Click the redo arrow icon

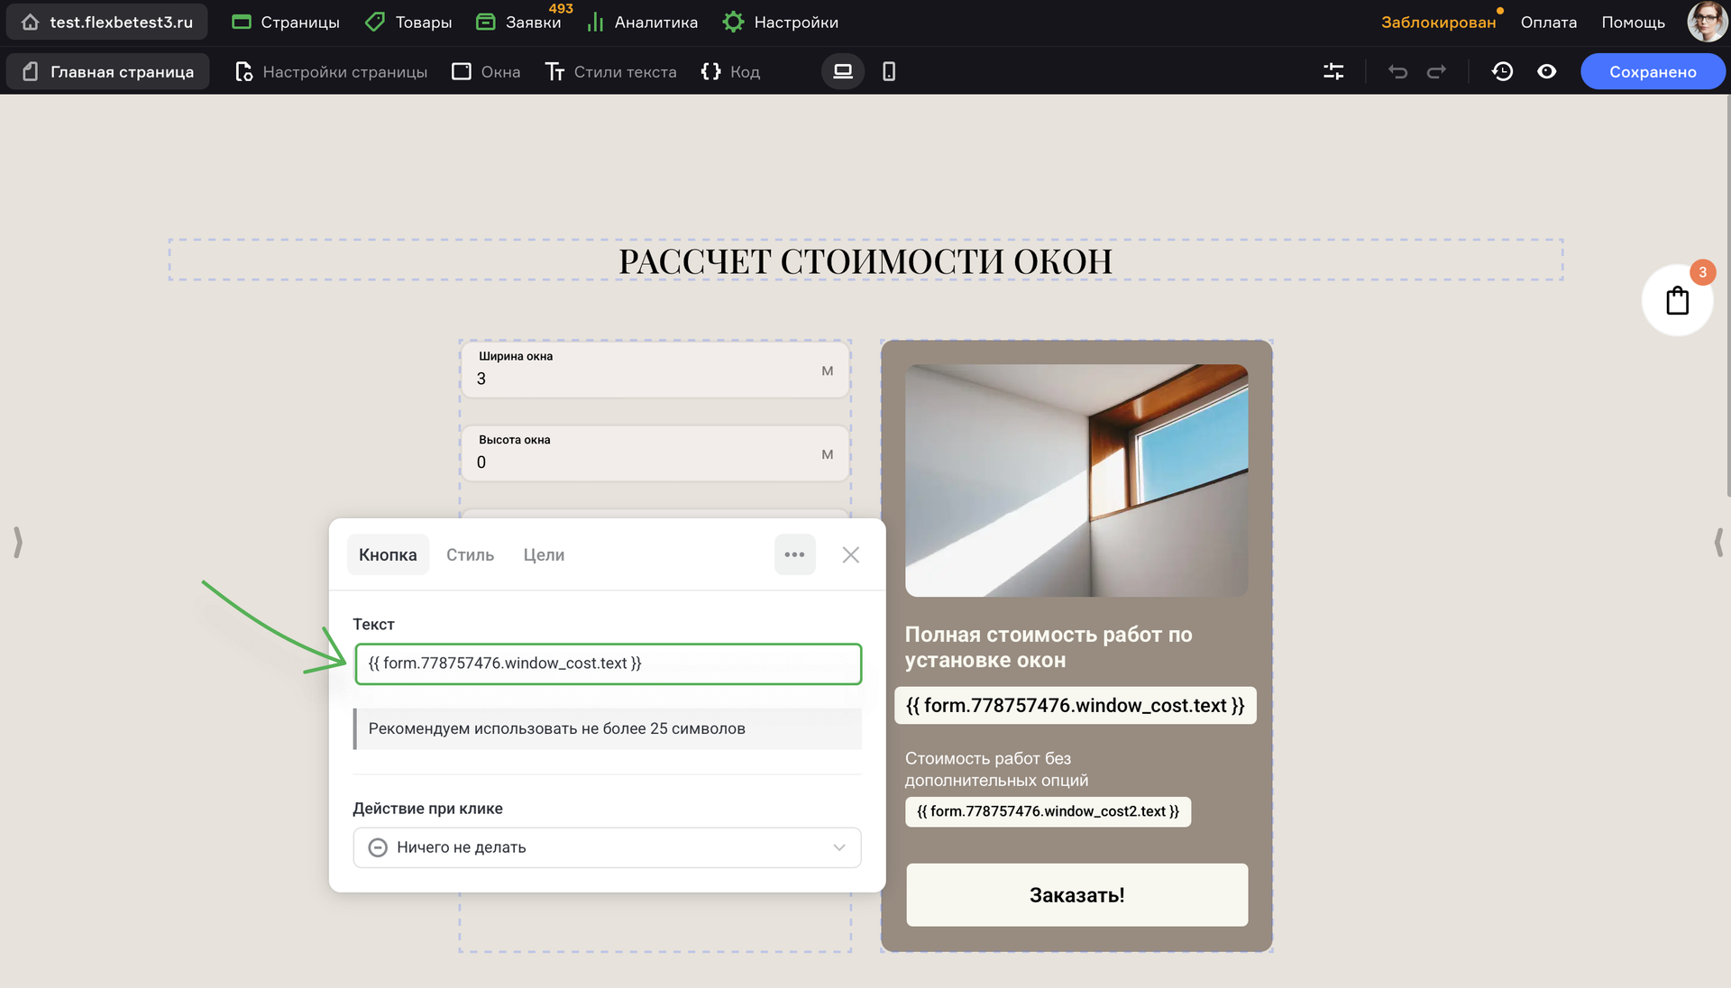click(1437, 71)
